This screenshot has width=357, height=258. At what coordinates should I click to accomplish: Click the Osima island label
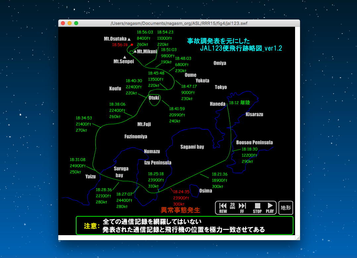[x=206, y=191]
